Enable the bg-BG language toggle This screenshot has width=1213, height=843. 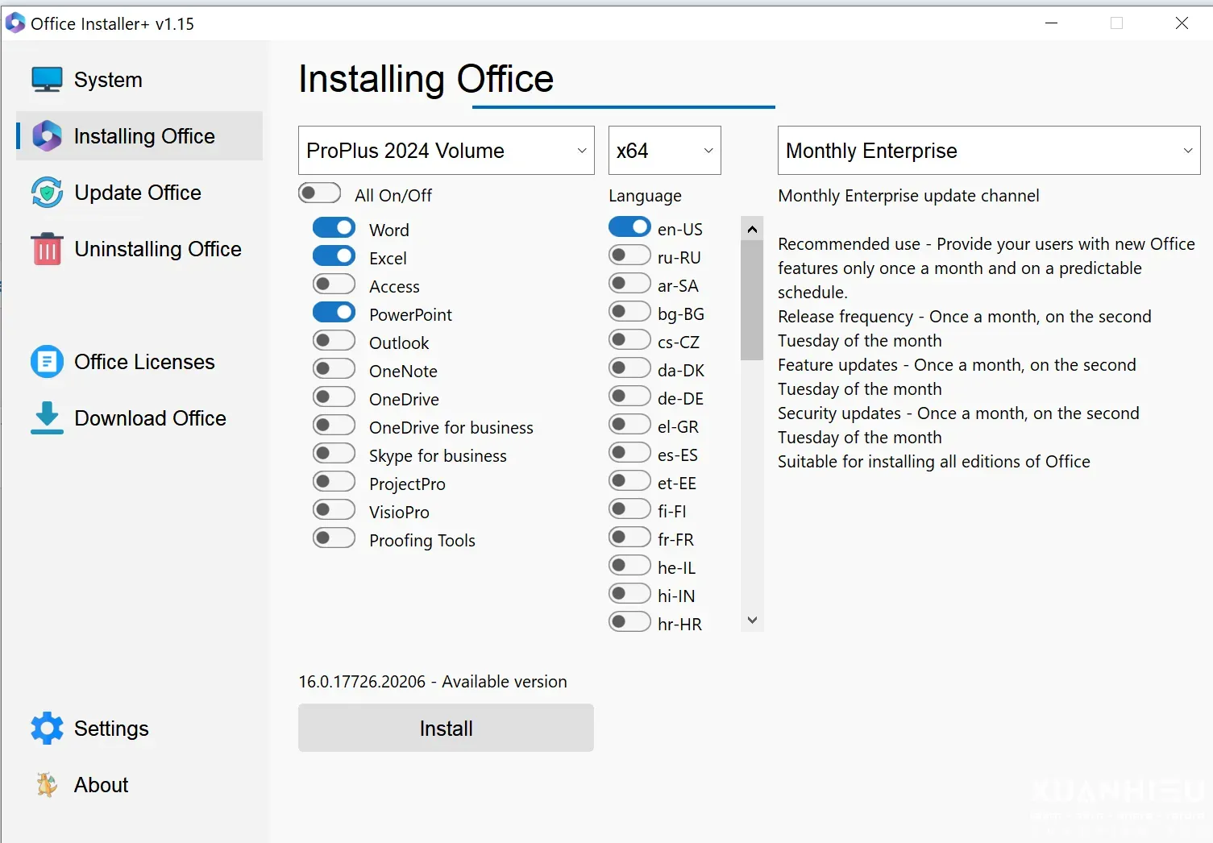coord(629,312)
